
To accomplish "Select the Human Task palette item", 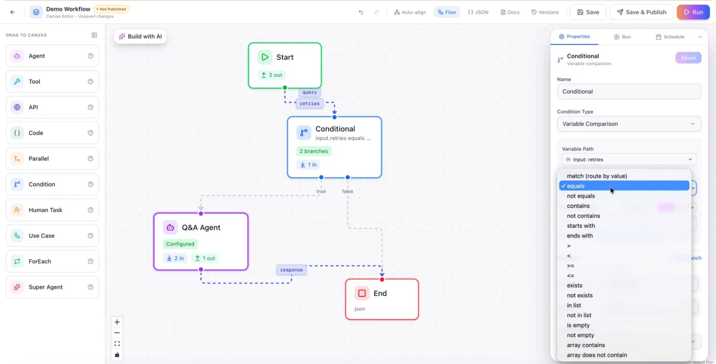I will click(52, 210).
